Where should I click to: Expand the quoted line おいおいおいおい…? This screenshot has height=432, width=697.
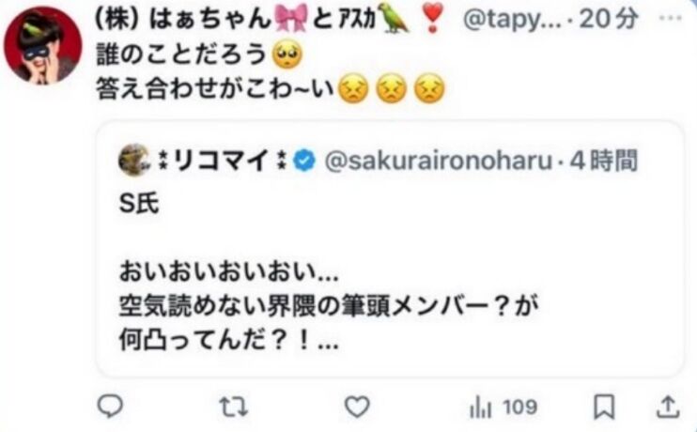pyautogui.click(x=229, y=272)
